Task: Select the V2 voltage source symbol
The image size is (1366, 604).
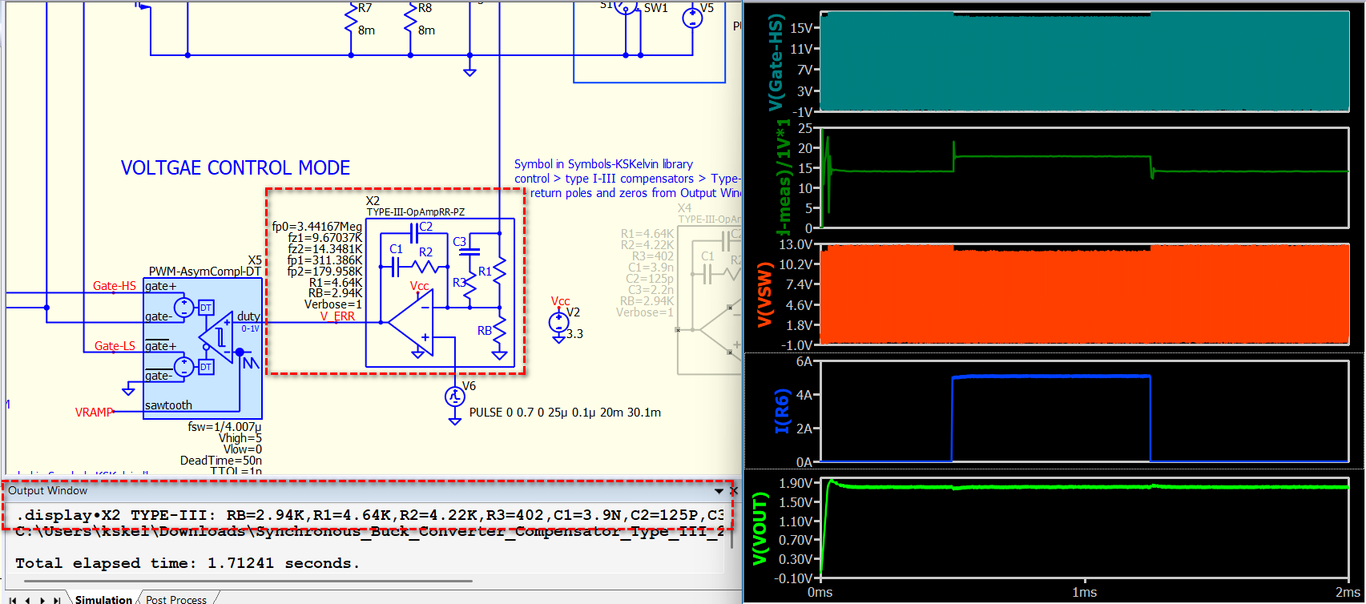Action: click(558, 322)
